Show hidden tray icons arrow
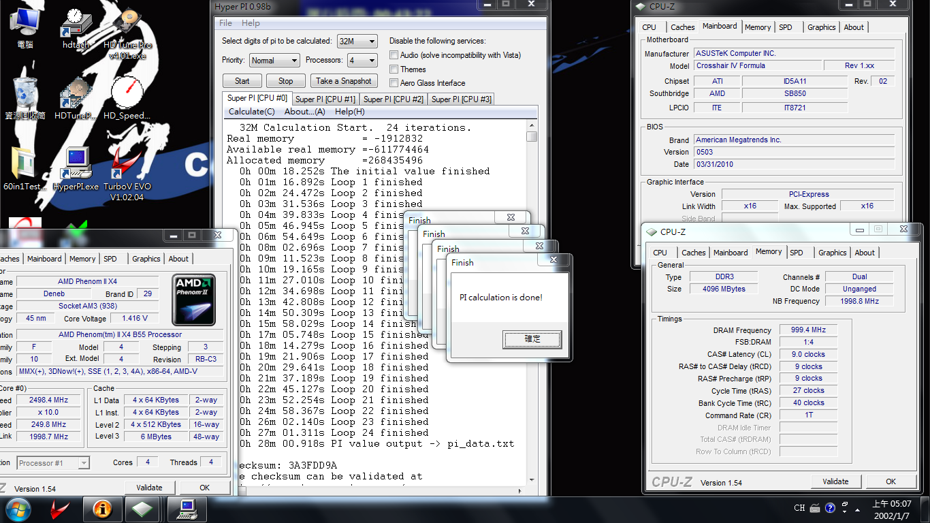 (x=858, y=509)
